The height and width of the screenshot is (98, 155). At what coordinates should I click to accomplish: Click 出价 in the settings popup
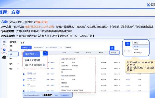point(63,79)
